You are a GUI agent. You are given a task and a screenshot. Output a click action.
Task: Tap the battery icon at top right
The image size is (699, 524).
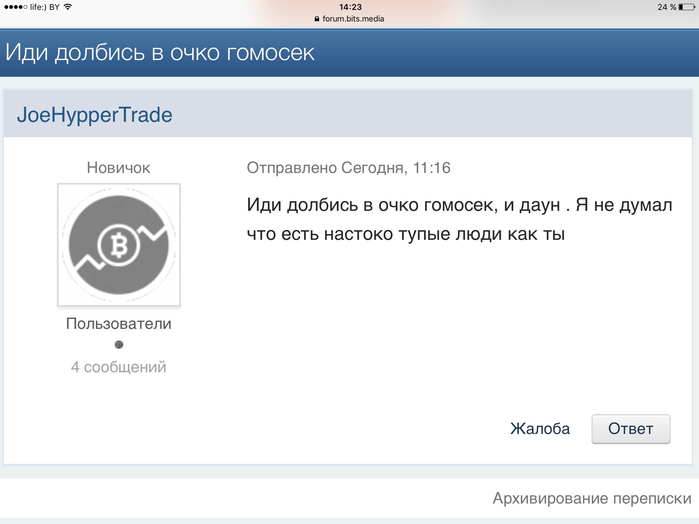click(686, 7)
